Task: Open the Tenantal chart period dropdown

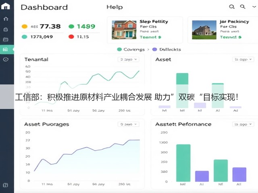Action: [129, 60]
